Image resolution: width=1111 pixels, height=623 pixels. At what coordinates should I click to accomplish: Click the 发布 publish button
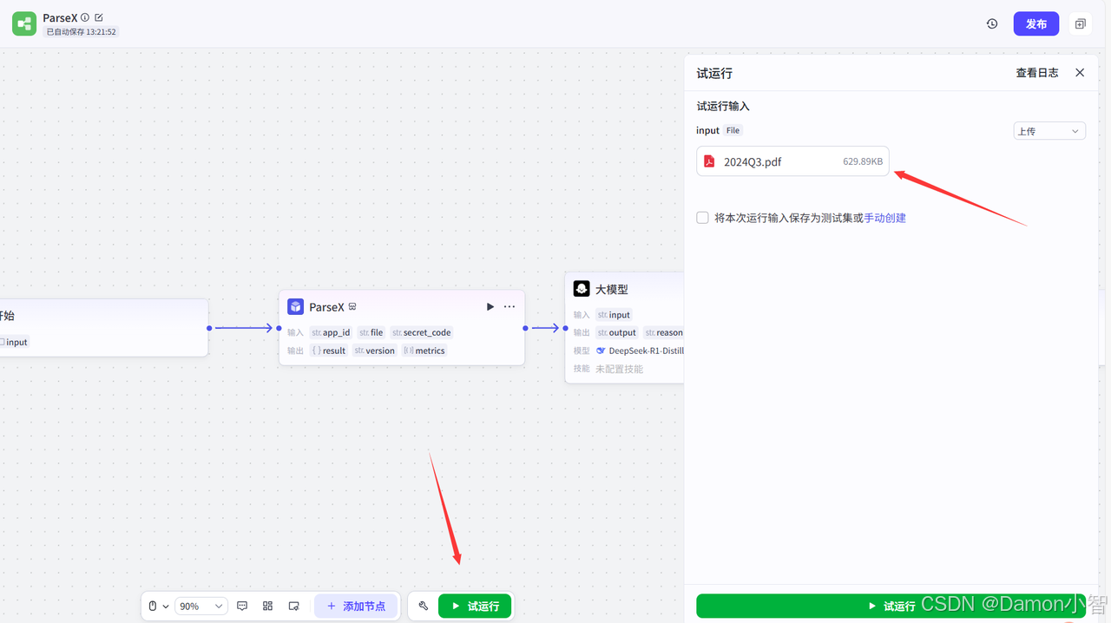[x=1036, y=23]
